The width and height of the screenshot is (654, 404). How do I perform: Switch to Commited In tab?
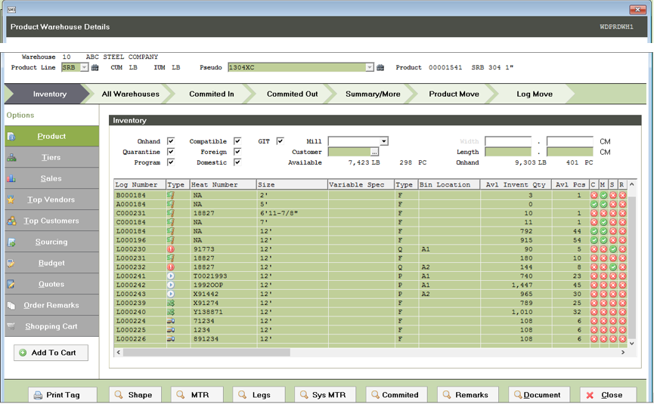pos(212,94)
